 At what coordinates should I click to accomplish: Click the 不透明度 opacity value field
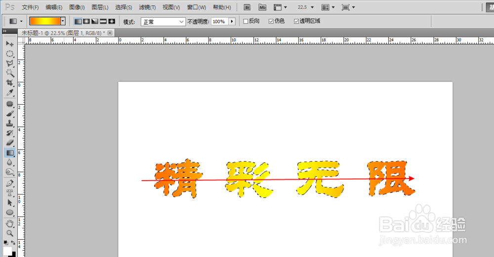click(x=219, y=21)
